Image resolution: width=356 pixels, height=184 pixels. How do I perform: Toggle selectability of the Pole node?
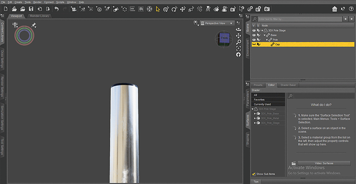[259, 40]
